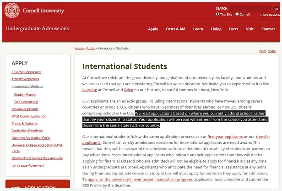Open Student Panels in the sidebar

[25, 94]
